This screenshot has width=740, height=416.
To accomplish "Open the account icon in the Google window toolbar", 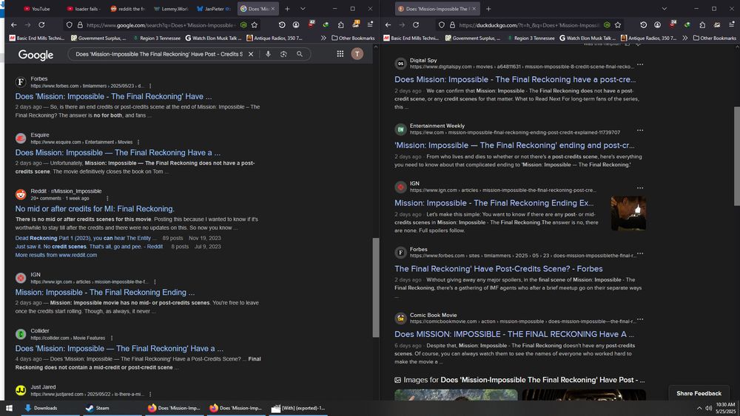I will coord(296,24).
